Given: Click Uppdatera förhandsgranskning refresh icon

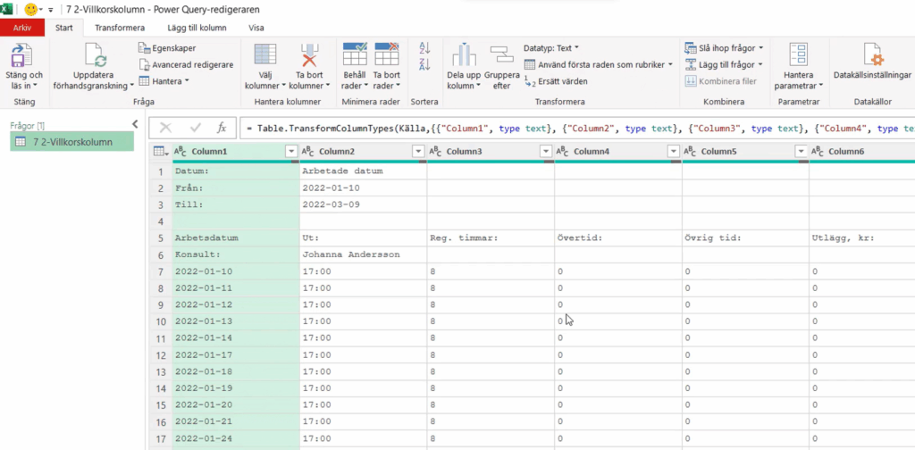Looking at the screenshot, I should pyautogui.click(x=96, y=57).
